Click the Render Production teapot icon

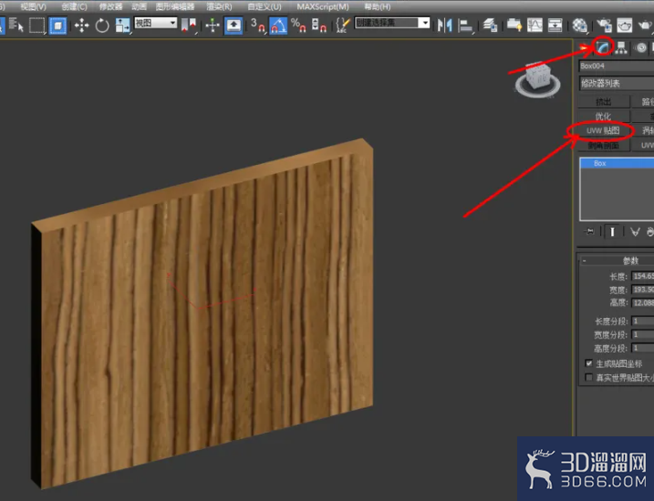pos(645,26)
